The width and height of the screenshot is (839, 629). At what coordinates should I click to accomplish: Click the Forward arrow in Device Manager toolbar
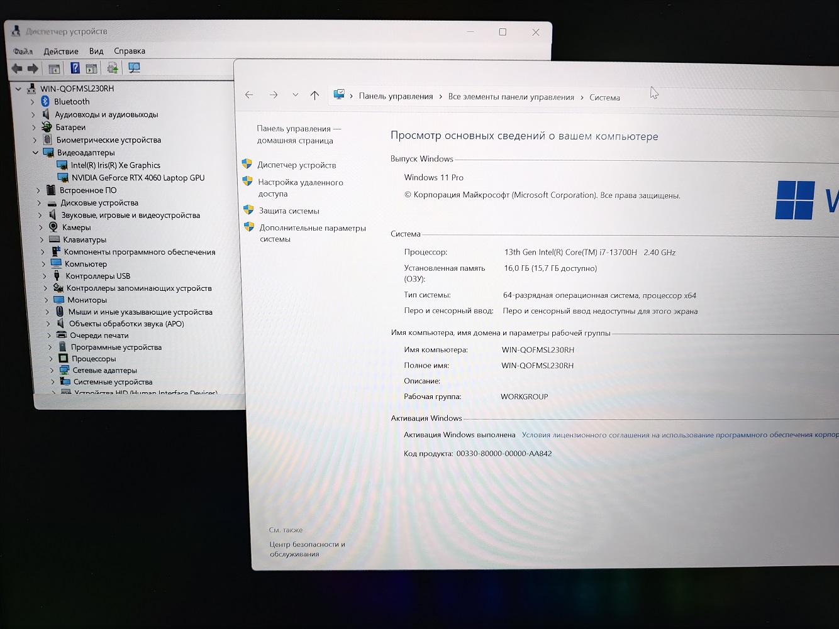tap(33, 68)
